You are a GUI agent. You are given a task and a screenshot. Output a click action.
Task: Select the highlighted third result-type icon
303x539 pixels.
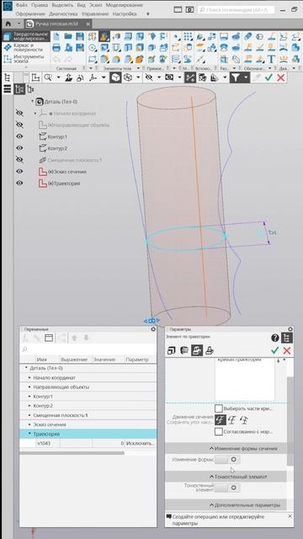tap(197, 350)
